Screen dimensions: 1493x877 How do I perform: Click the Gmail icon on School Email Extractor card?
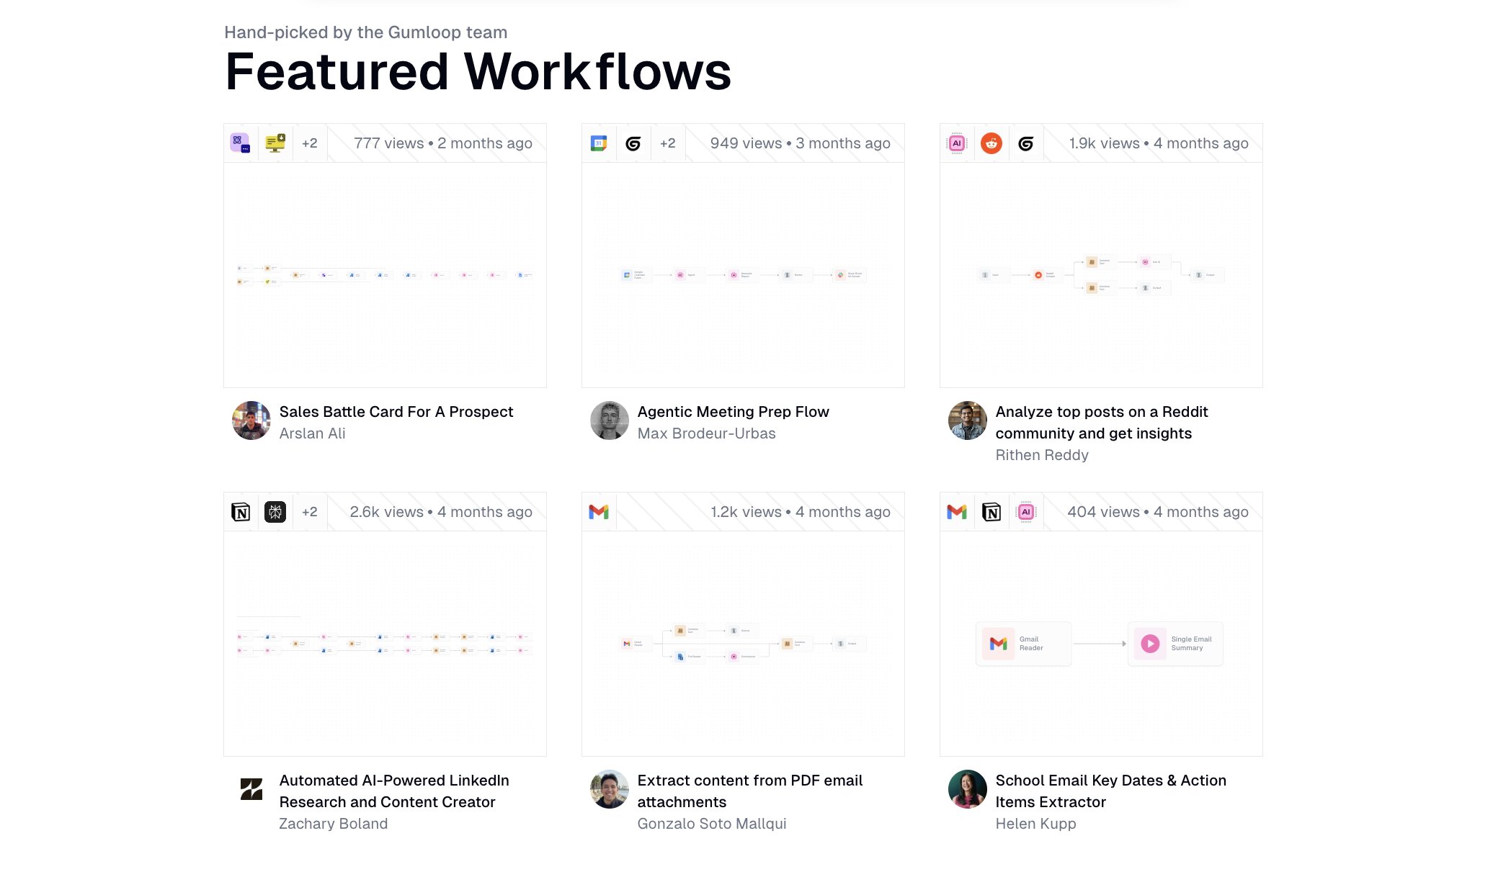click(957, 512)
